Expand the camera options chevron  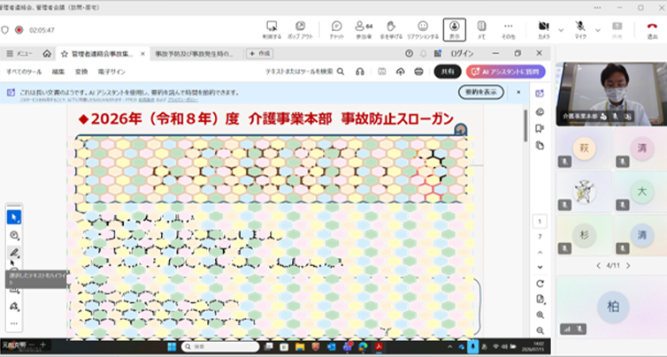pos(561,30)
